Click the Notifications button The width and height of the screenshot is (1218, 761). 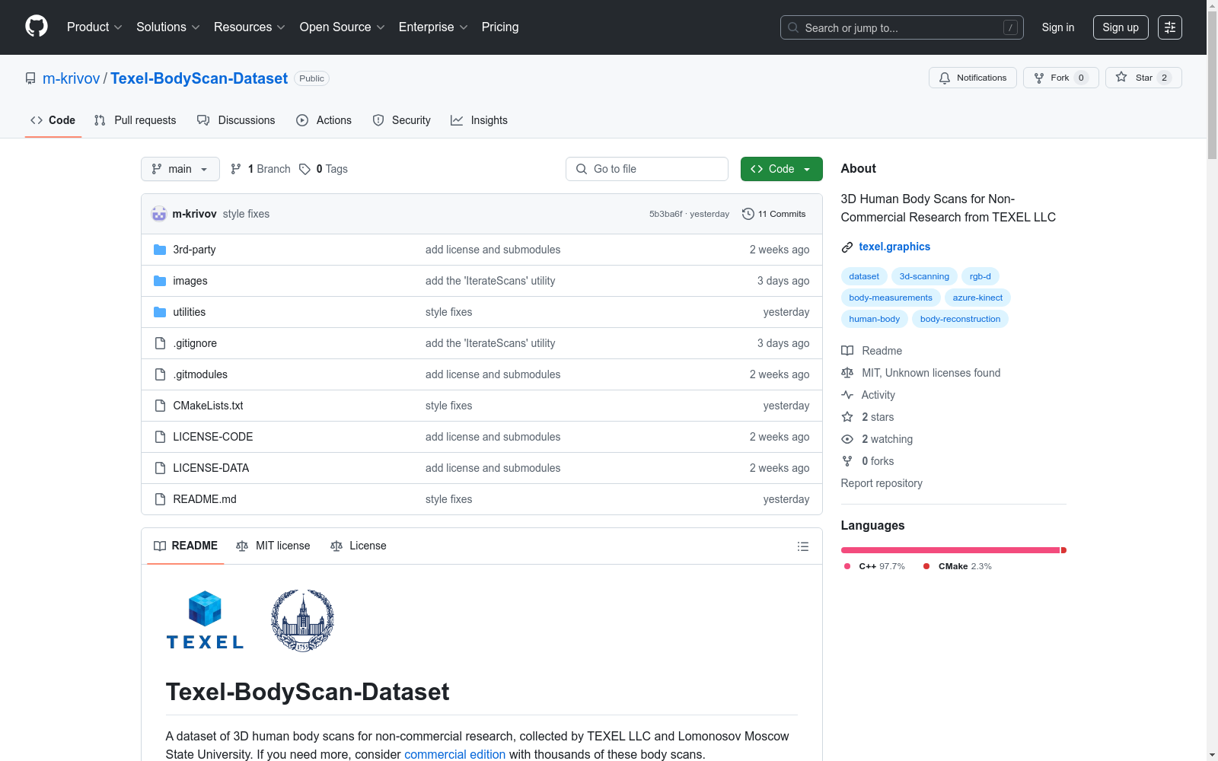click(973, 78)
